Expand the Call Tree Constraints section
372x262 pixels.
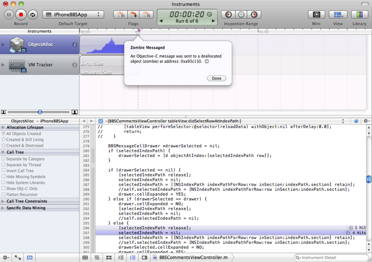point(3,201)
